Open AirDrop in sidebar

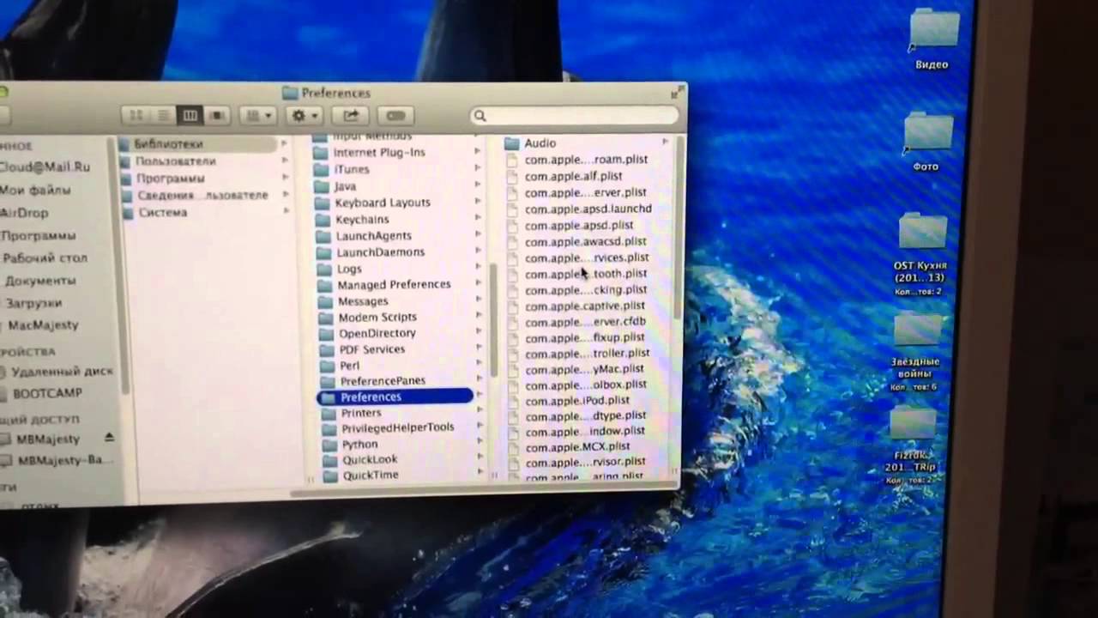click(24, 213)
